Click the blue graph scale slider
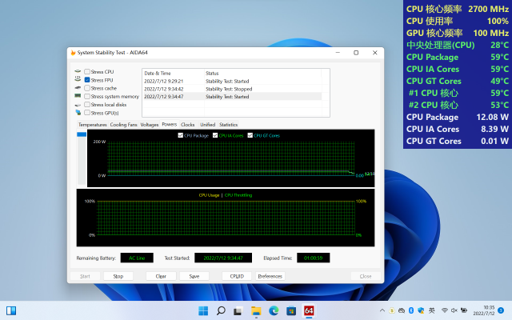This screenshot has height=320, width=512. pyautogui.click(x=82, y=134)
